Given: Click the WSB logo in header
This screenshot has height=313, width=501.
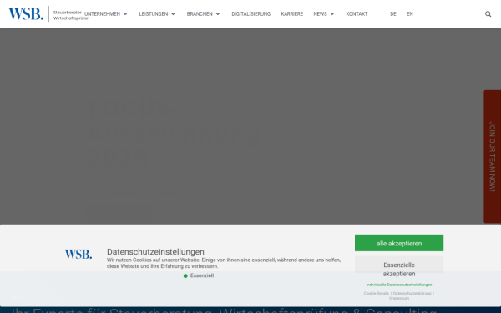Looking at the screenshot, I should (48, 13).
